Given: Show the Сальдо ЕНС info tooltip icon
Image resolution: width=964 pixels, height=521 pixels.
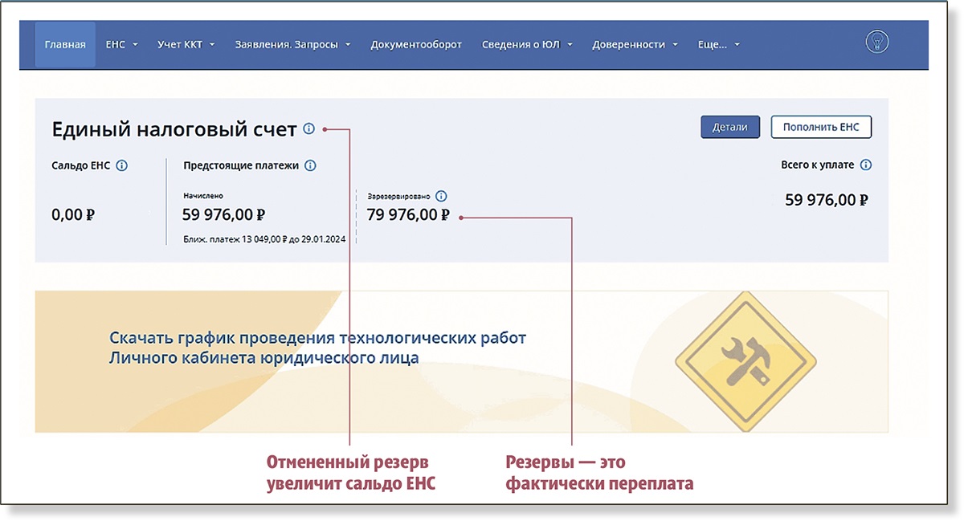Looking at the screenshot, I should pyautogui.click(x=121, y=165).
